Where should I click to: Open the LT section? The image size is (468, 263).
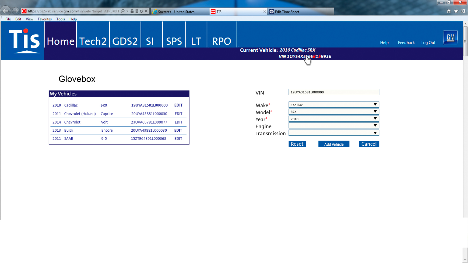(x=196, y=35)
